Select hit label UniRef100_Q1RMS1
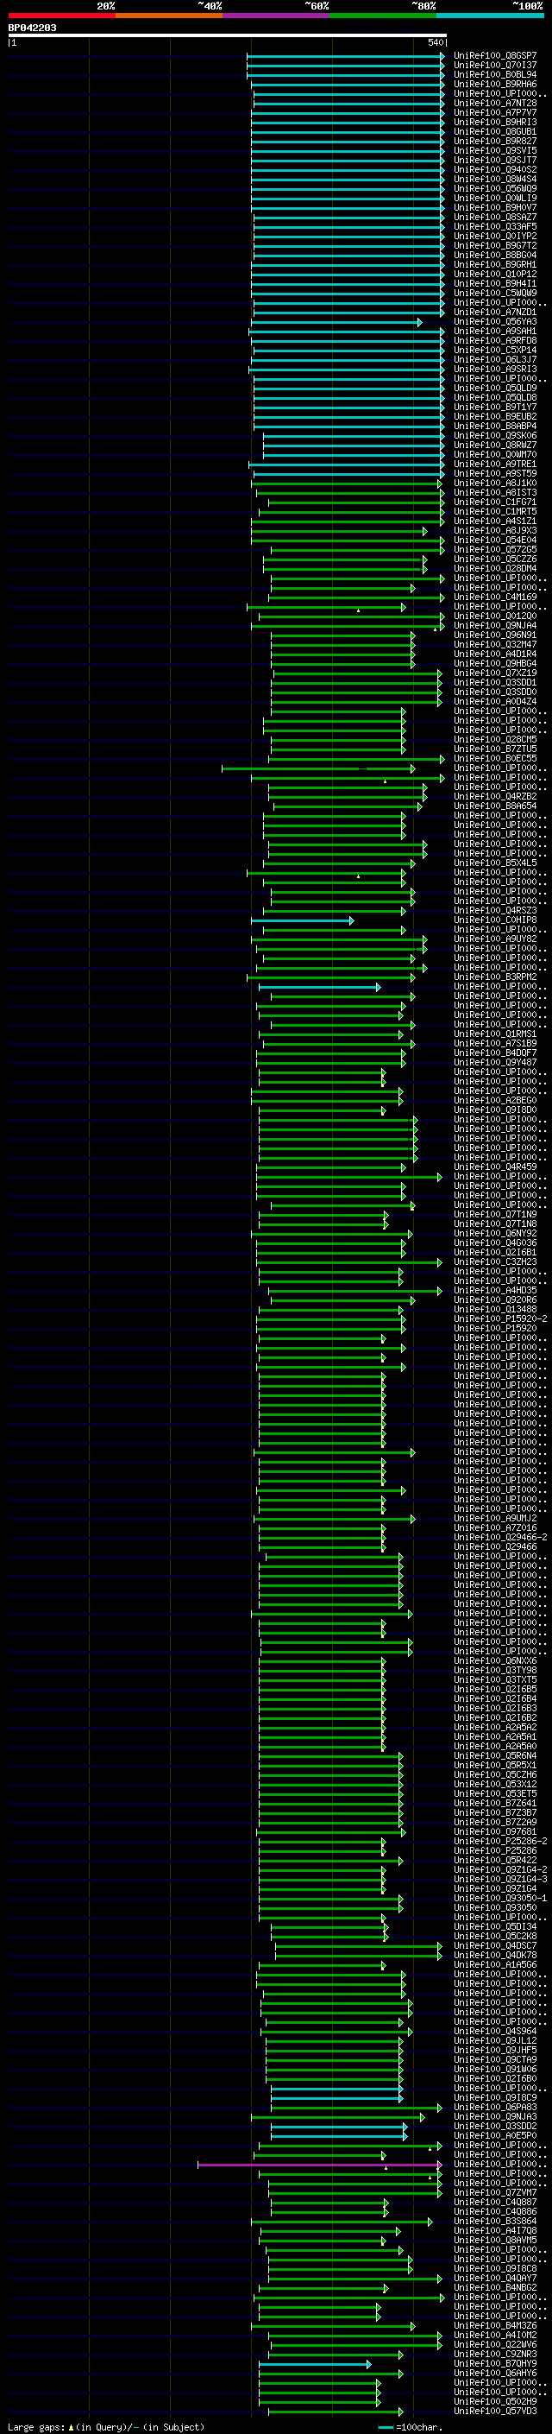The image size is (552, 2434). tap(495, 1034)
